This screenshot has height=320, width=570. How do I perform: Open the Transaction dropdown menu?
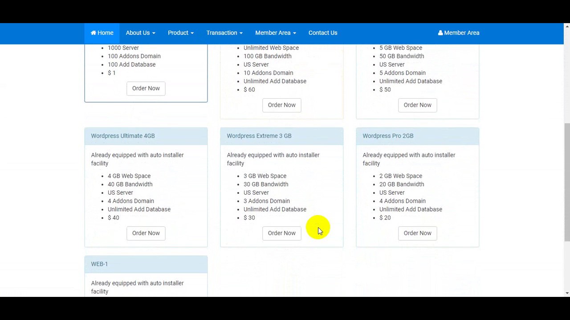point(224,33)
